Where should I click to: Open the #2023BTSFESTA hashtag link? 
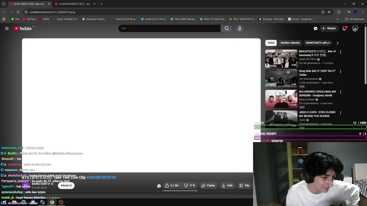click(x=101, y=177)
